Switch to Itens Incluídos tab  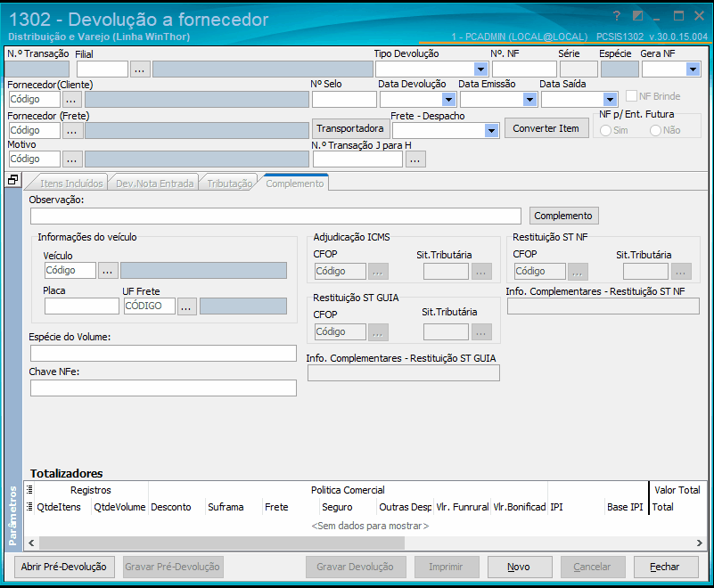pos(71,184)
